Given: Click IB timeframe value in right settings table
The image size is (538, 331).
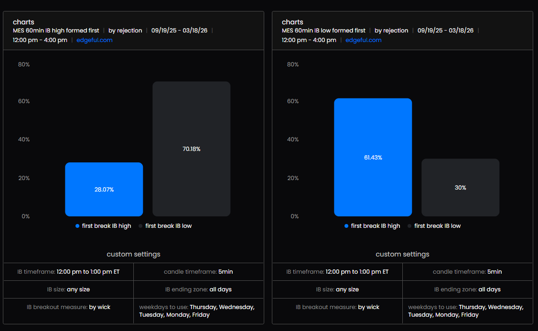Looking at the screenshot, I should (357, 272).
